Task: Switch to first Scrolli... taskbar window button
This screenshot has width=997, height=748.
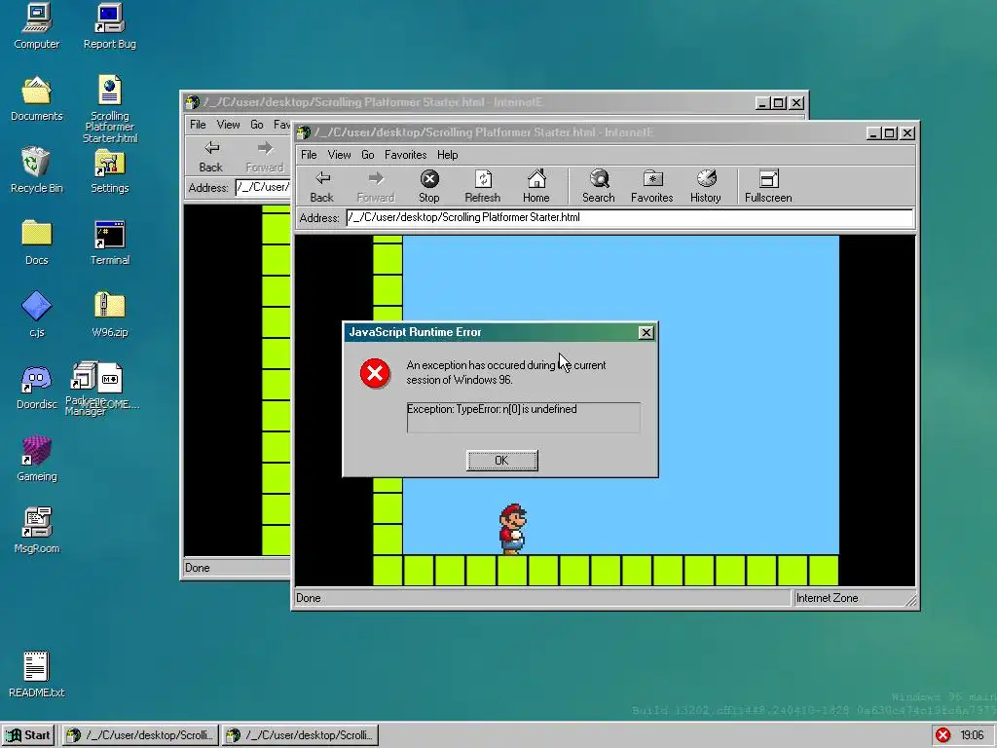Action: point(140,735)
